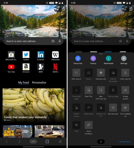Open profile icon on right screen
This screenshot has width=134, height=148.
click(71, 9)
